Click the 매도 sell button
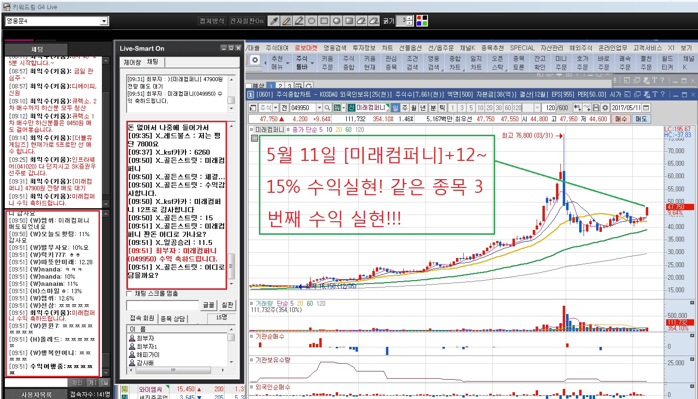The width and height of the screenshot is (698, 399). point(641,119)
